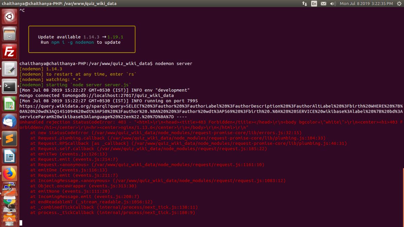
Task: Click 'at emitOne (events.js:116:13)' line
Action: 69,170
